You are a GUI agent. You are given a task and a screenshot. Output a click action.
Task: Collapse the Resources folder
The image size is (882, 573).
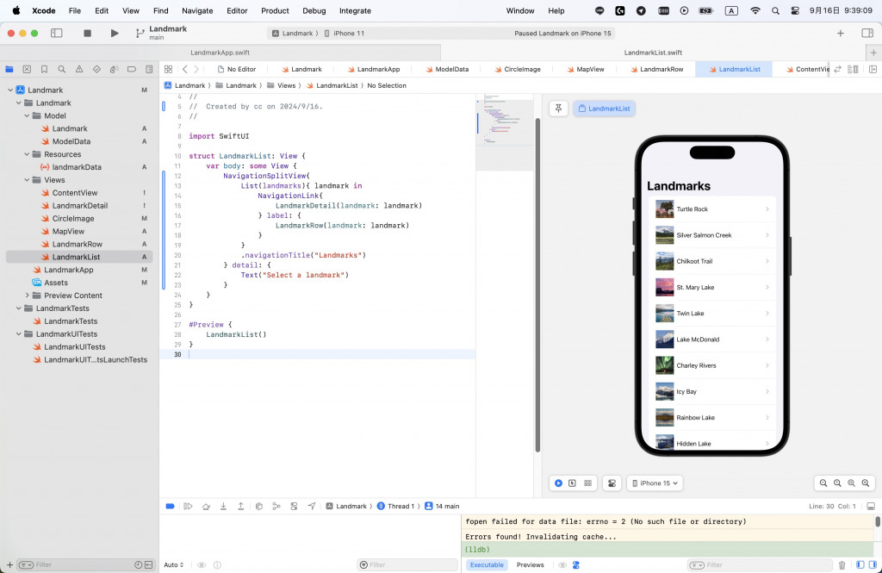point(27,154)
